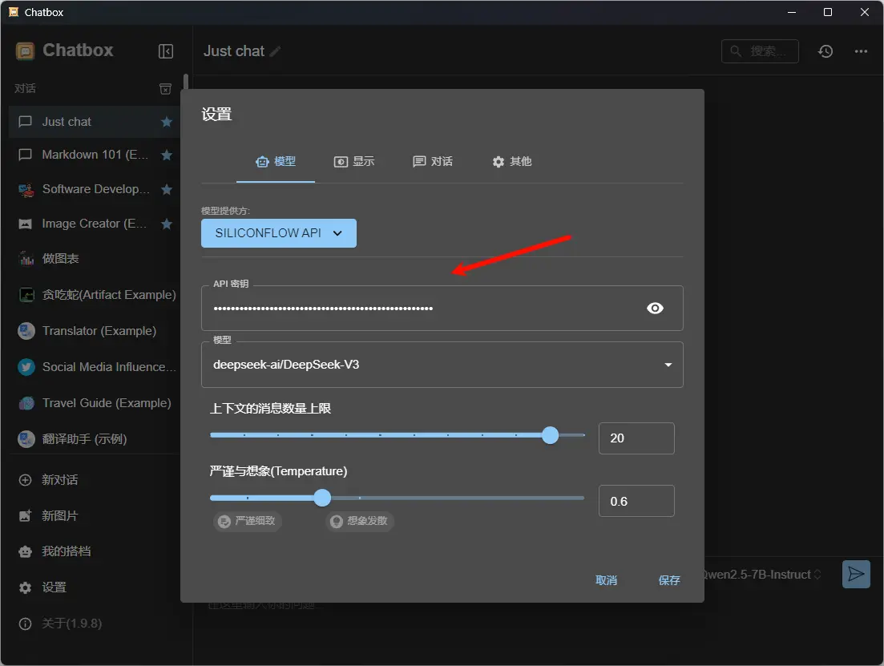Save settings with the 保存 button
The image size is (884, 666).
[668, 580]
